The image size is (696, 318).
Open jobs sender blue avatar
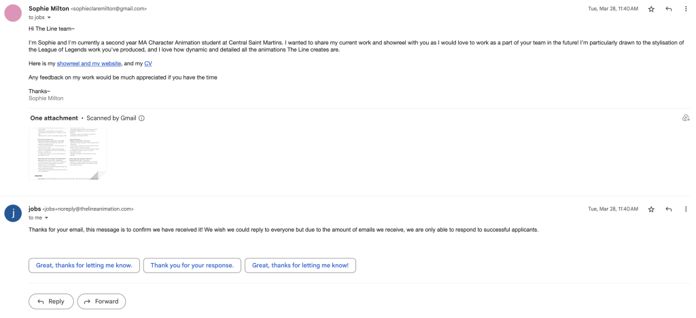point(14,213)
